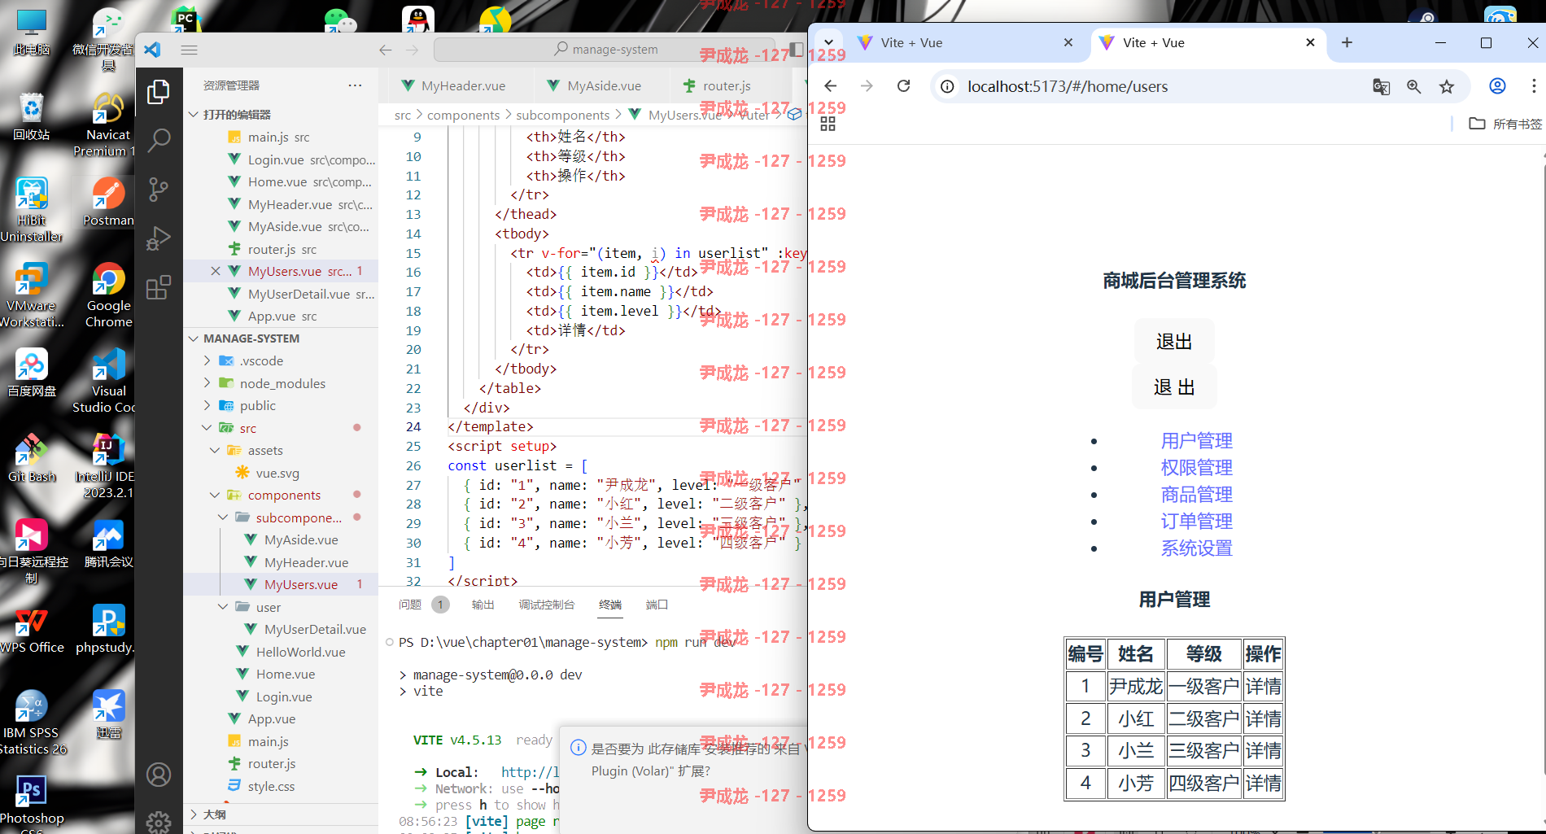The image size is (1546, 834).
Task: Open the 系统设置 link
Action: coord(1196,548)
